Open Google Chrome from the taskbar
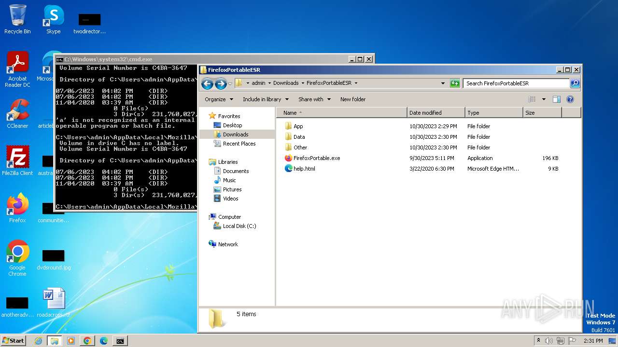Viewport: 618px width, 347px height. point(87,341)
